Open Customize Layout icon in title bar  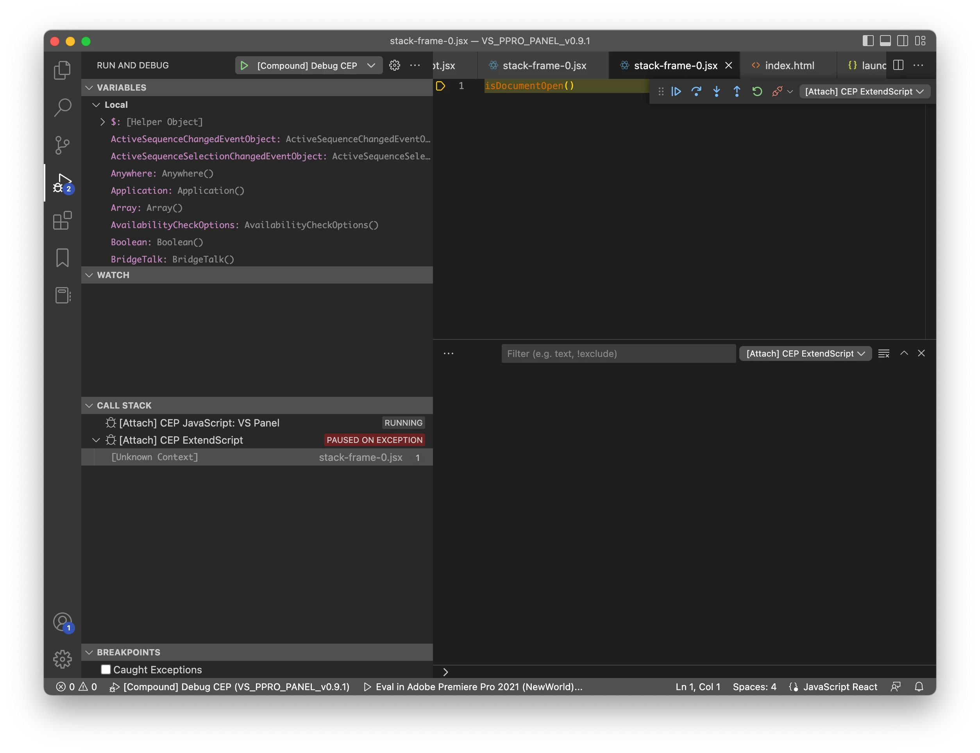click(920, 41)
